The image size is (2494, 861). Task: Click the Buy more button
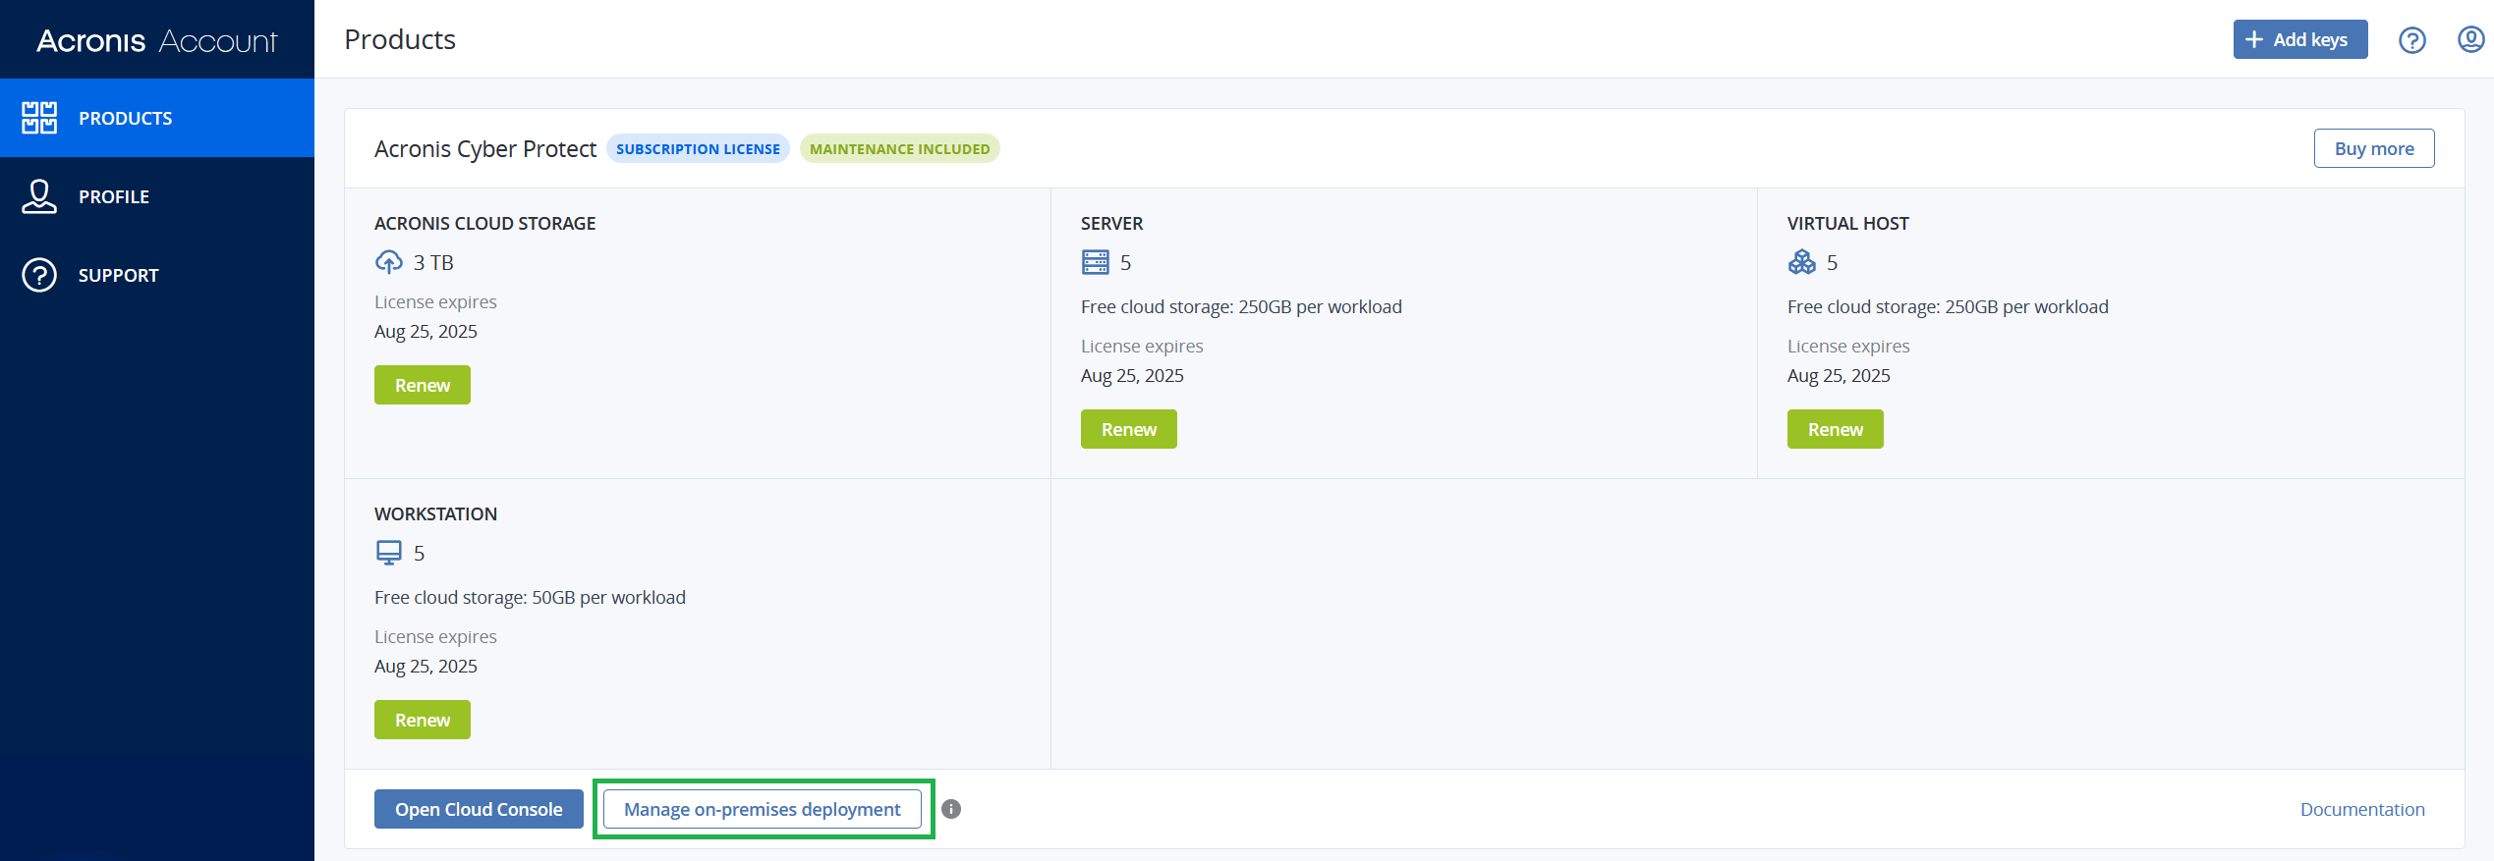(x=2373, y=148)
